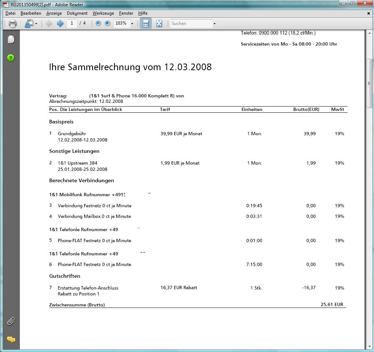Click heading 'Ihre Sammelrechnung vom 12.03.2008'
This screenshot has height=352, width=374.
(x=130, y=67)
